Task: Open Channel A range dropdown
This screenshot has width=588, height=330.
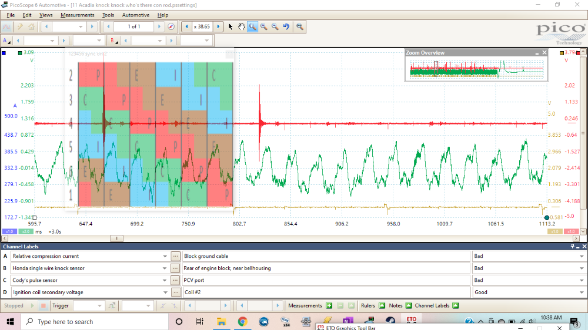Action: 52,41
